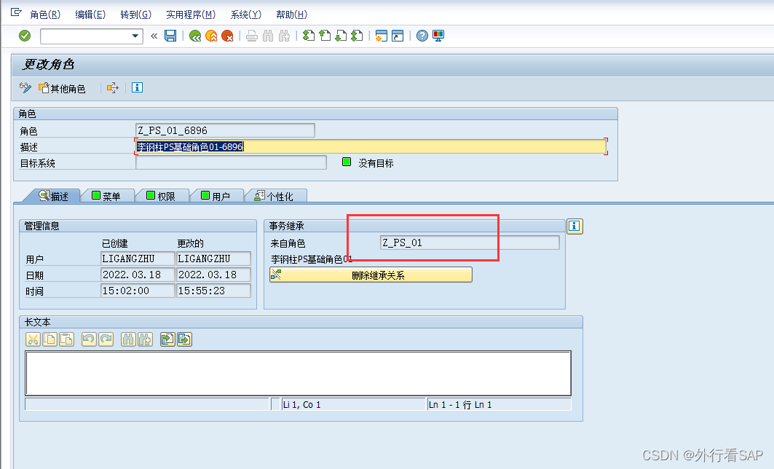Click the Ln 1 - 1 行 Ln 1 status cell

pos(499,404)
